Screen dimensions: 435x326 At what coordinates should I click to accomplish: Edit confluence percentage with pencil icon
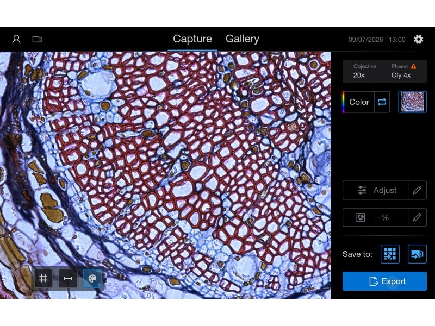(x=417, y=217)
